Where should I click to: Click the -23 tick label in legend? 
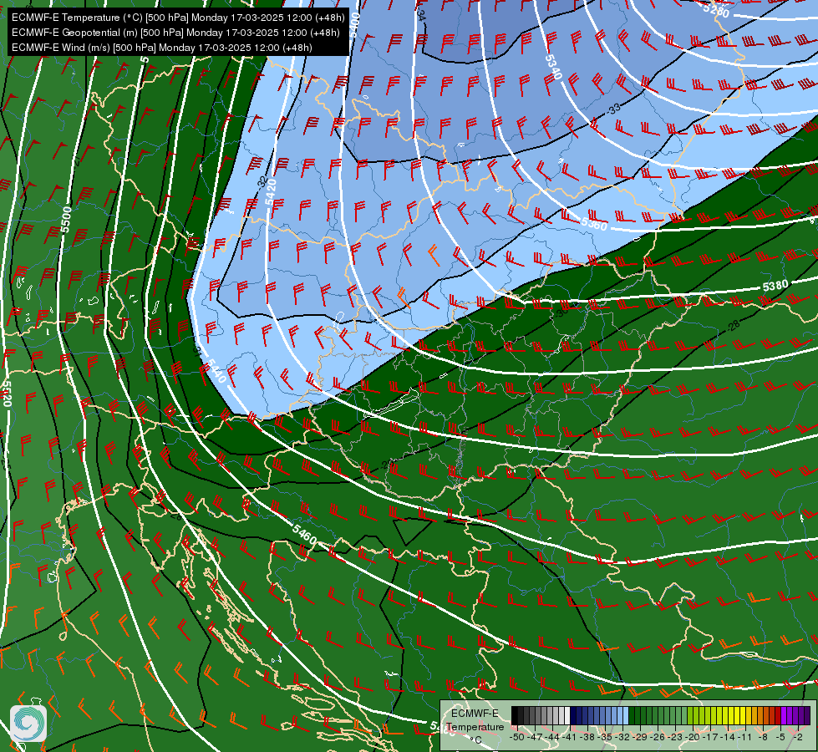[674, 737]
